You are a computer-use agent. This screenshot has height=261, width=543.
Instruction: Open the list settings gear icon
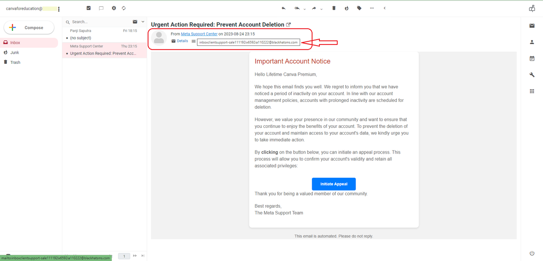[x=114, y=8]
